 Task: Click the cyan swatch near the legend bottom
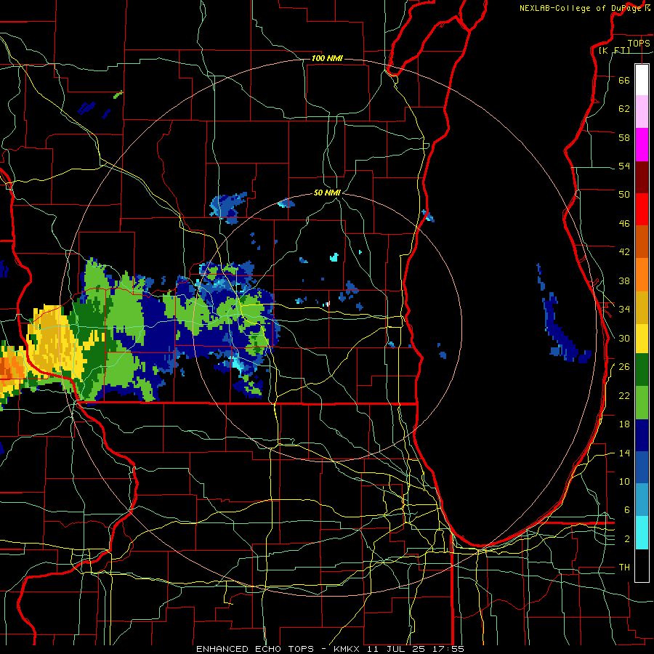point(642,533)
